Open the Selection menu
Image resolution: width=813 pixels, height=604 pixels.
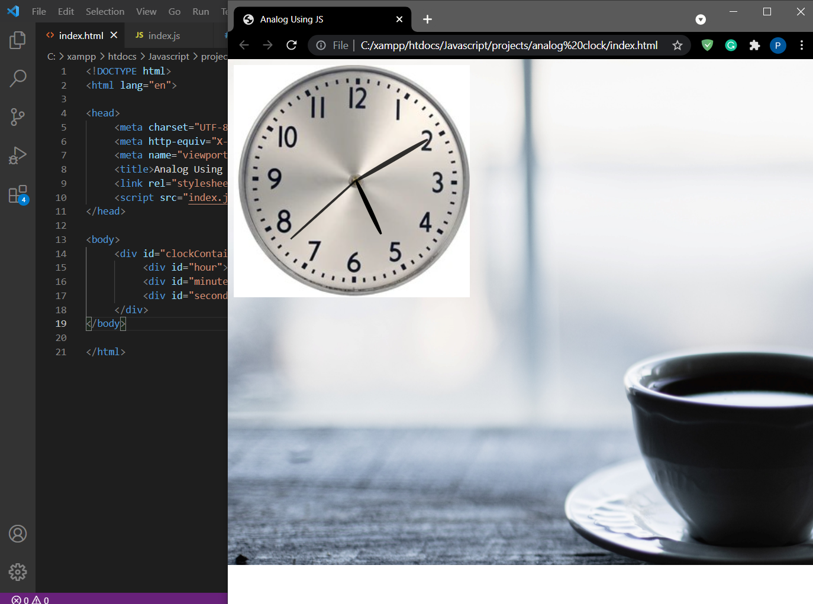(105, 11)
